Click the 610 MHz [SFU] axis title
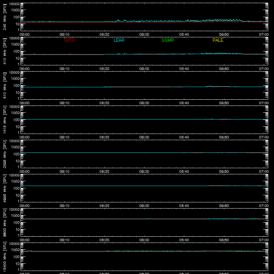 click(4, 86)
